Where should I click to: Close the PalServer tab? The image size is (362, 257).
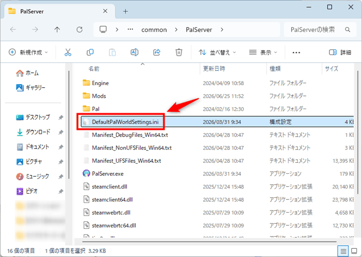pyautogui.click(x=105, y=11)
